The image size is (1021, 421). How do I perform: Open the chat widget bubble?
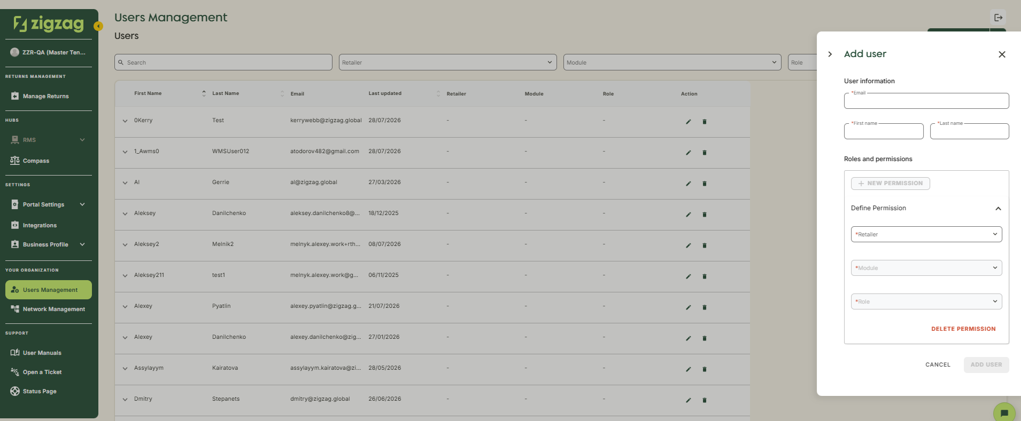point(1004,412)
